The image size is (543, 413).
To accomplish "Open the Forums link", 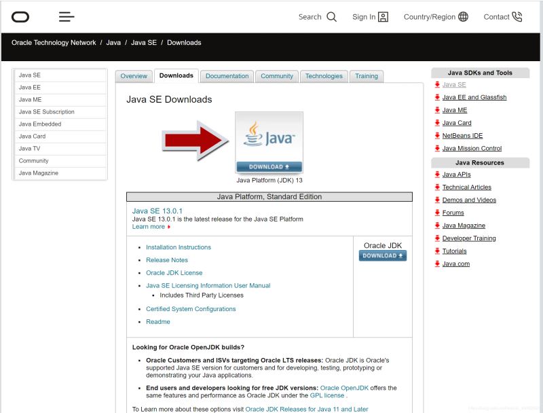I will point(453,213).
